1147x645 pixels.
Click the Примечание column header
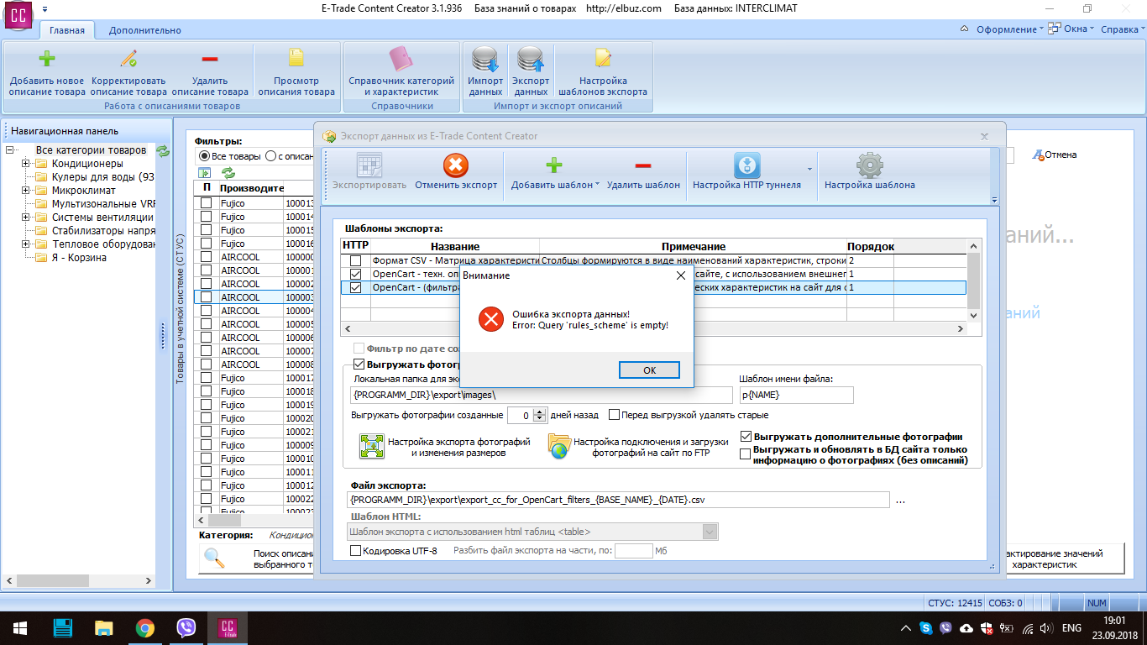tap(694, 247)
